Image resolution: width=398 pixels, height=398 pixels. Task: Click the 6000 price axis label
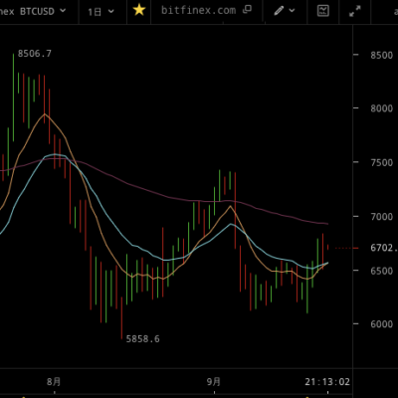(x=382, y=324)
